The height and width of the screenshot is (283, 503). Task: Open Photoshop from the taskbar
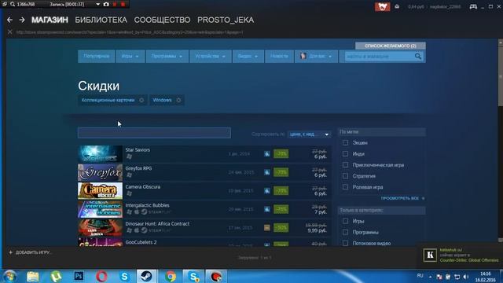[79, 276]
